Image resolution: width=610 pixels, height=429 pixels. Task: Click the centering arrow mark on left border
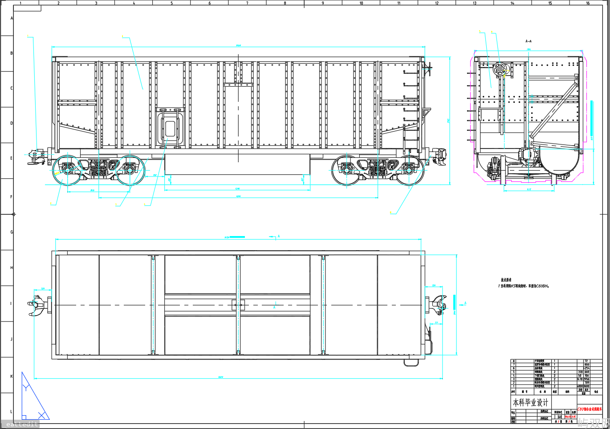coord(13,214)
